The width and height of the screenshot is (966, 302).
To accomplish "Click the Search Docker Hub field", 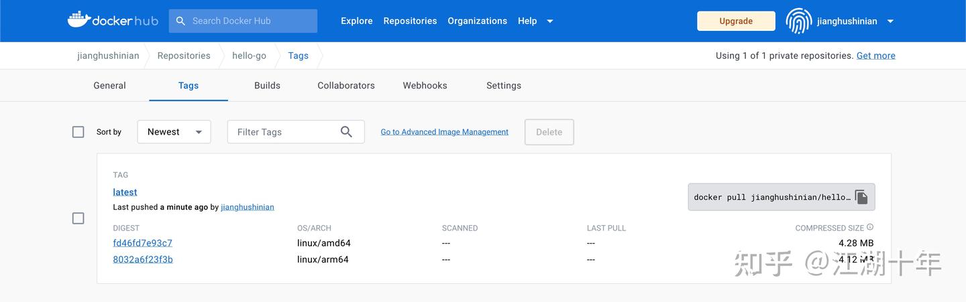I will tap(250, 21).
